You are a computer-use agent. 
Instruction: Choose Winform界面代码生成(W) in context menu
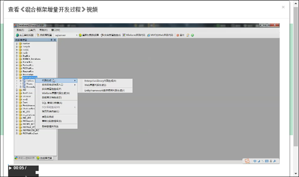pos(56,93)
